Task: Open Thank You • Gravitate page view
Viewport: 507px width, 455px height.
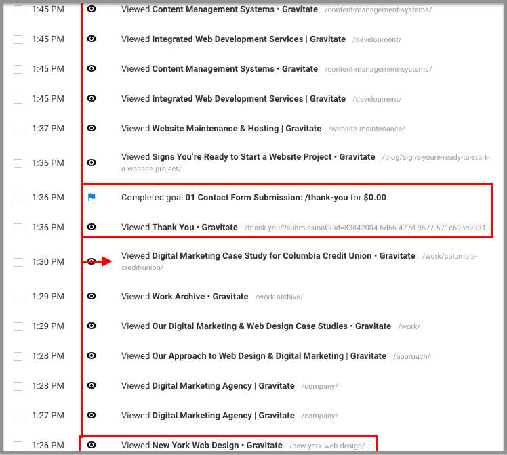Action: pos(195,227)
